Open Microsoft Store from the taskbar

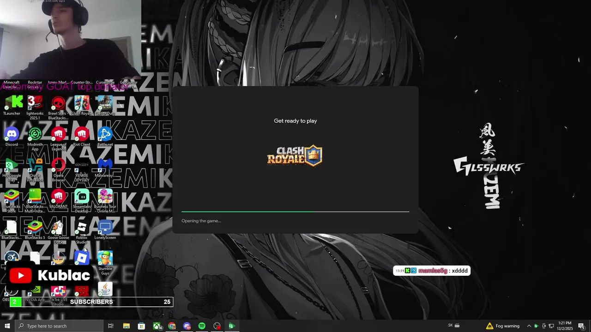pyautogui.click(x=142, y=326)
